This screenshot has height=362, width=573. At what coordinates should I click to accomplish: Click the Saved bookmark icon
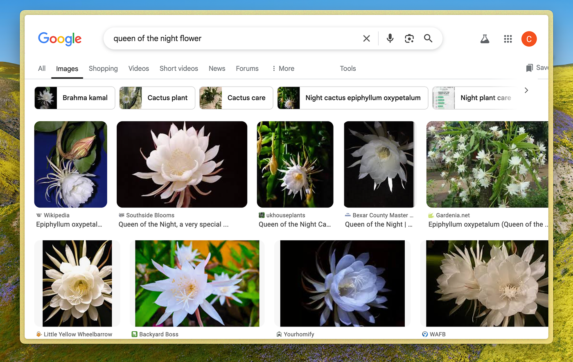tap(530, 68)
